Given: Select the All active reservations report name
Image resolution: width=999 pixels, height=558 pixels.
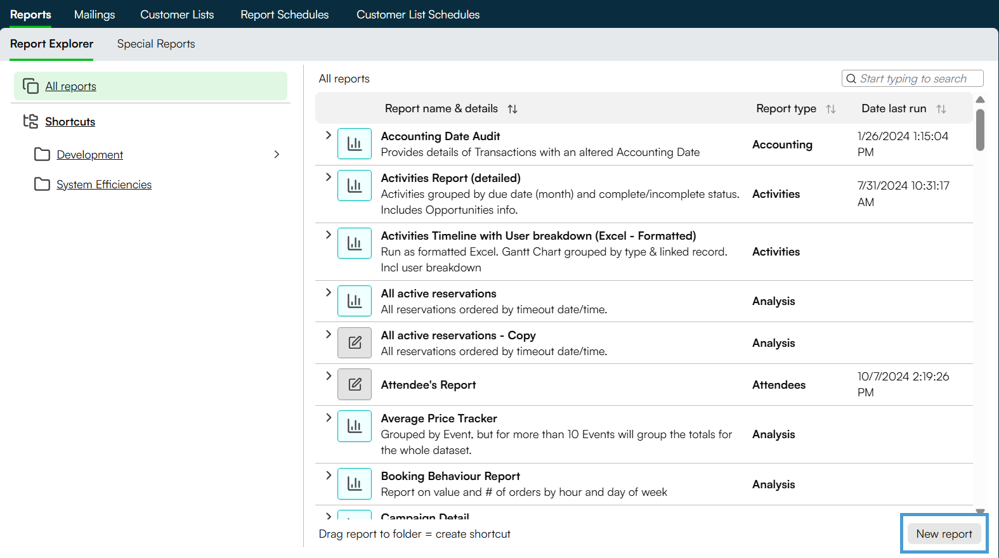Looking at the screenshot, I should click(x=438, y=294).
